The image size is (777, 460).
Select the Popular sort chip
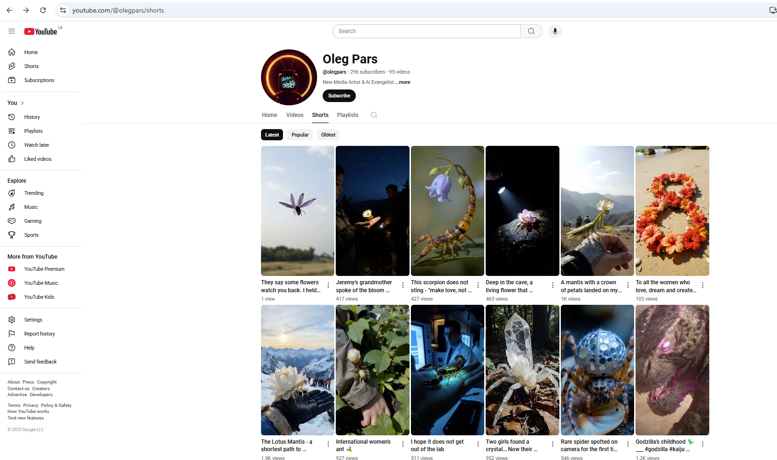point(300,135)
